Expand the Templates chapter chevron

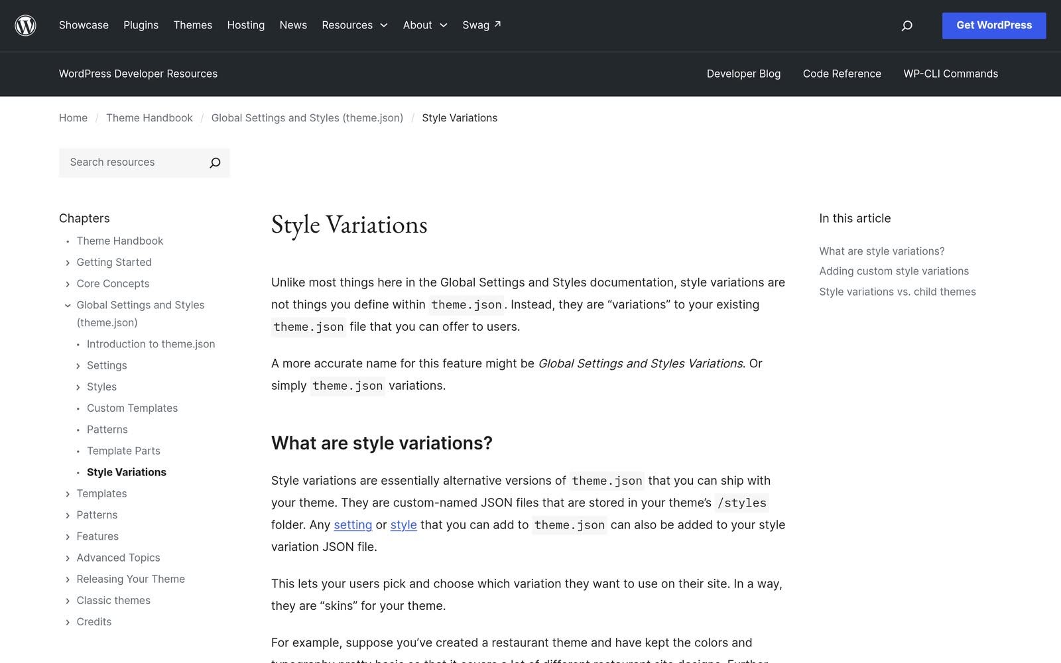click(x=68, y=494)
